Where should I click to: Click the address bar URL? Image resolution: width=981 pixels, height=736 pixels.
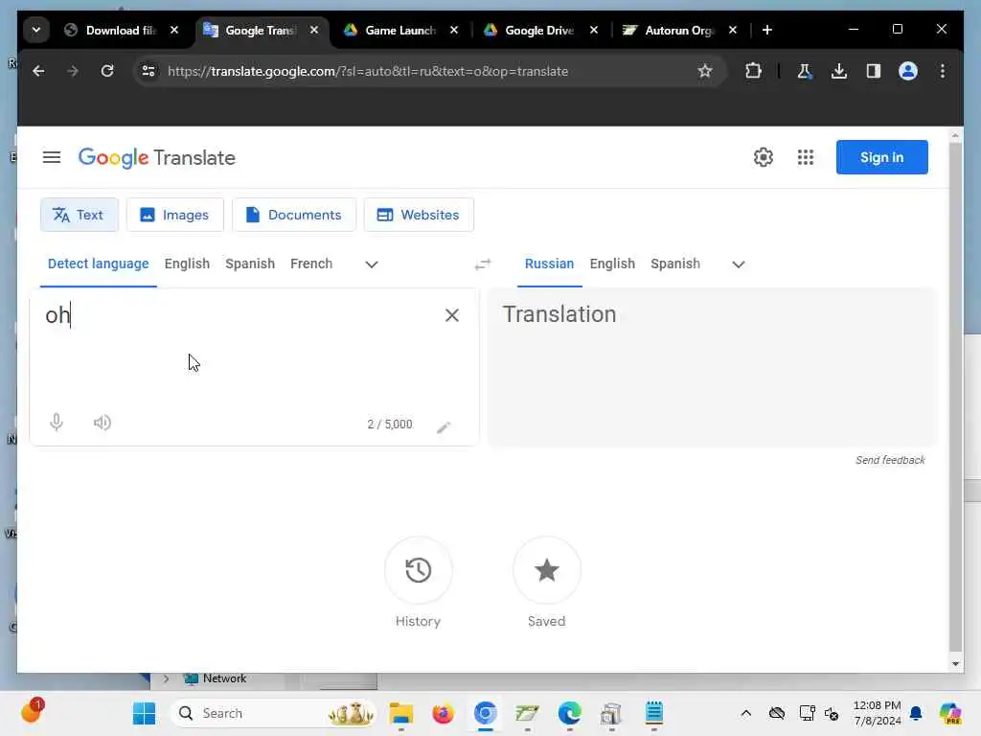click(x=368, y=71)
